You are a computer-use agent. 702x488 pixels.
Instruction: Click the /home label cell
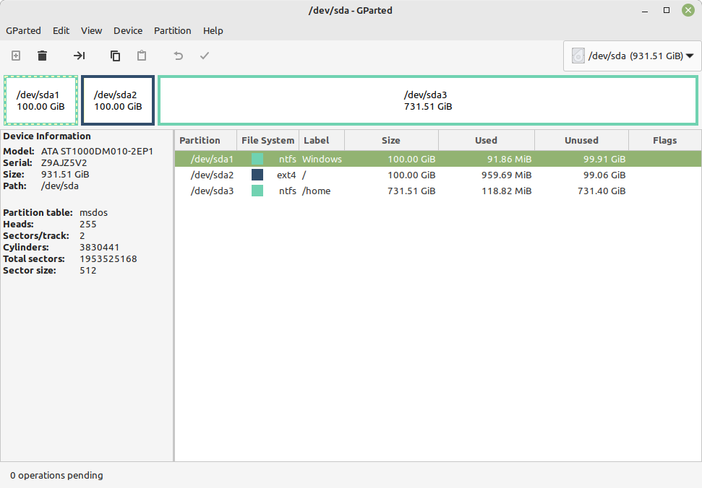coord(317,191)
